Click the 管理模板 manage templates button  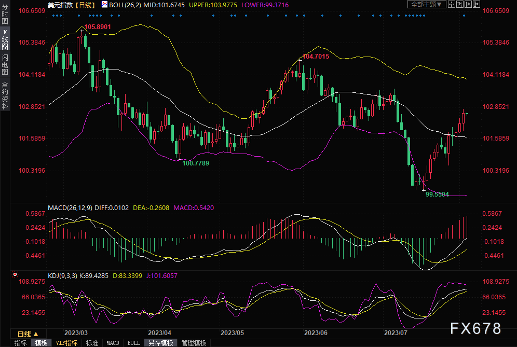(194, 343)
